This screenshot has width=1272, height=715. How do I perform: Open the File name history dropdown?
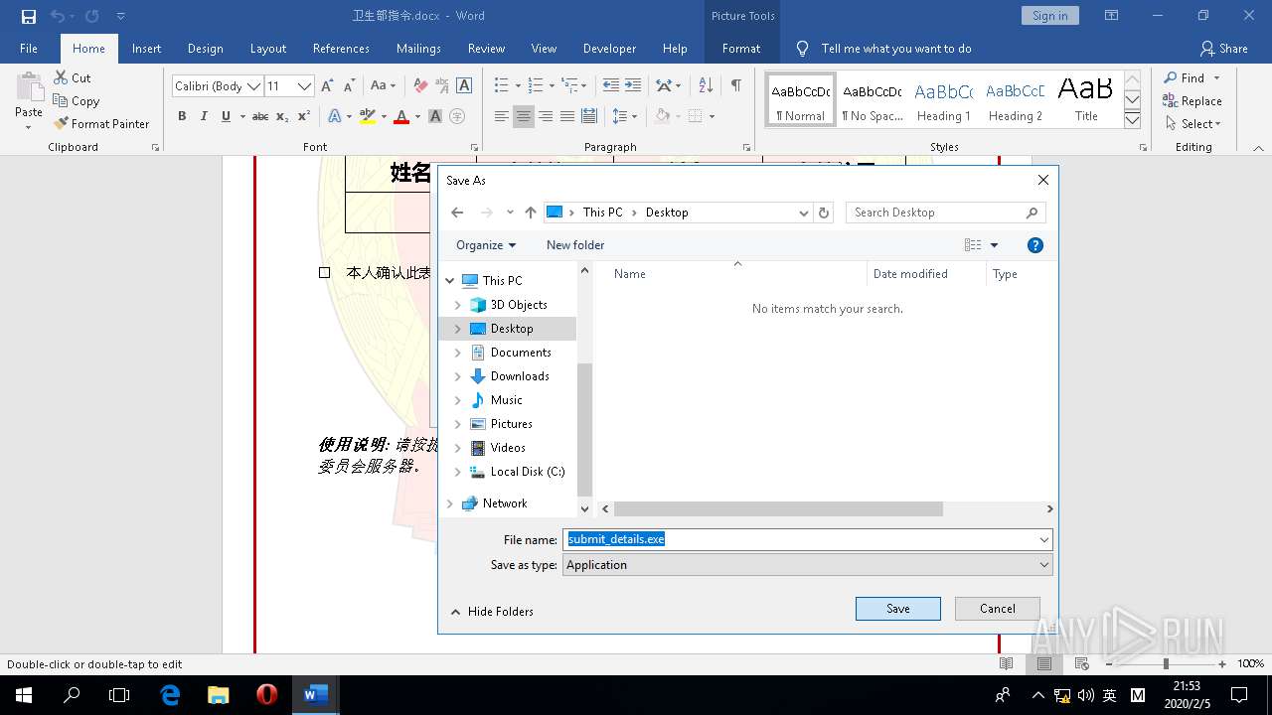click(x=1044, y=540)
